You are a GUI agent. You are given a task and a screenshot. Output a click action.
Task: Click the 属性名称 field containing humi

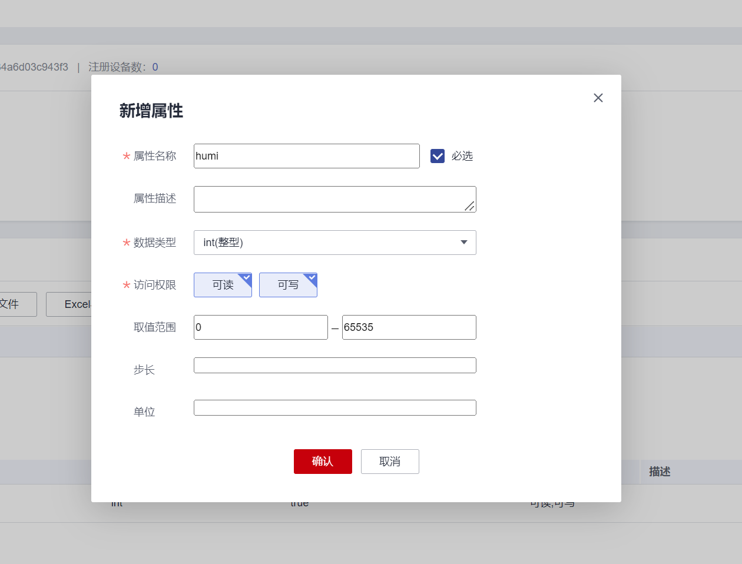(306, 156)
